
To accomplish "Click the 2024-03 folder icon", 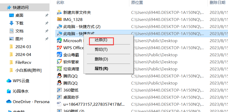I will (11, 47).
